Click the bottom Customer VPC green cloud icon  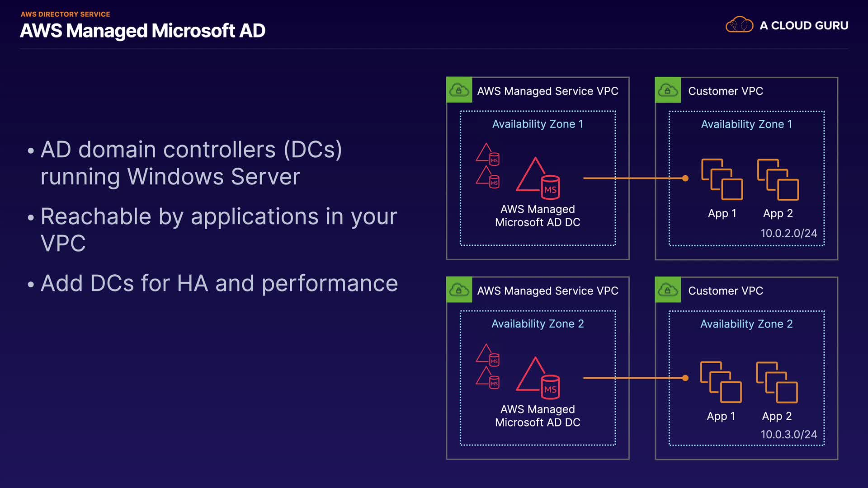click(668, 290)
